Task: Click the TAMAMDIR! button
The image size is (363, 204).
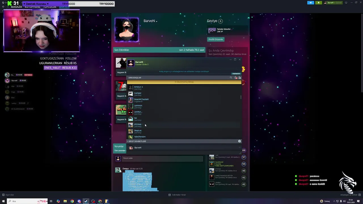Action: [236, 74]
